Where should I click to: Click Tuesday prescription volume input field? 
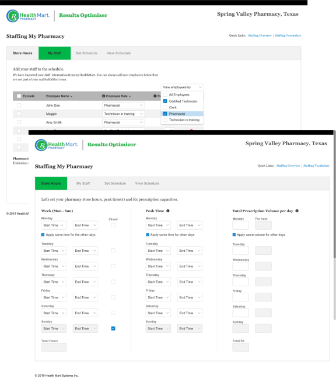pyautogui.click(x=241, y=251)
